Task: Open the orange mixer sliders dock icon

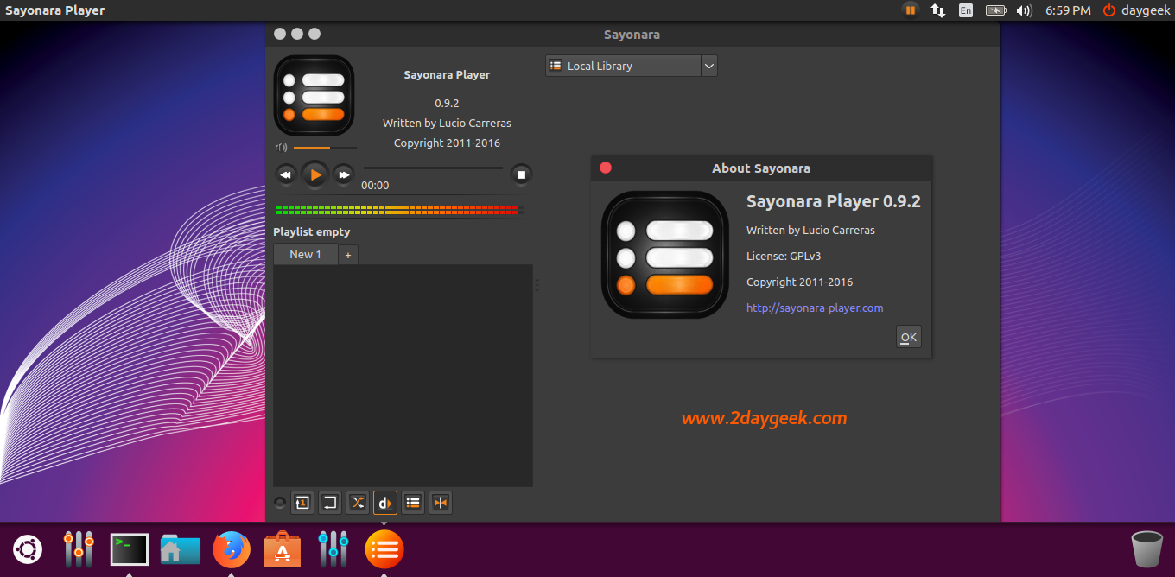Action: coord(79,549)
